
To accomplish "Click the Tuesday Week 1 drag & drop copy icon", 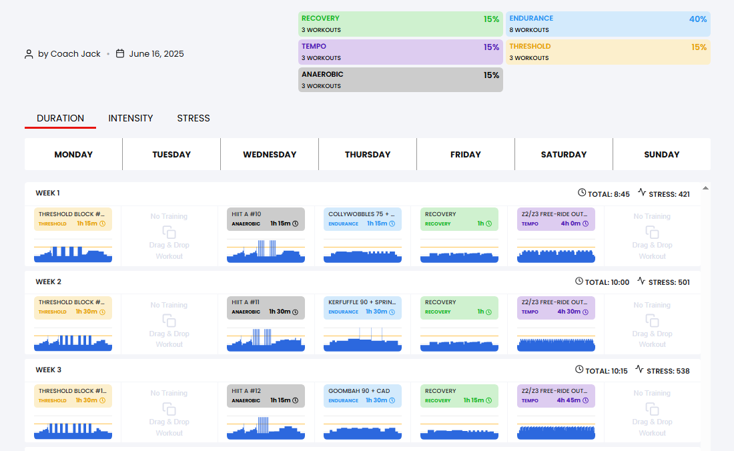I will point(169,232).
